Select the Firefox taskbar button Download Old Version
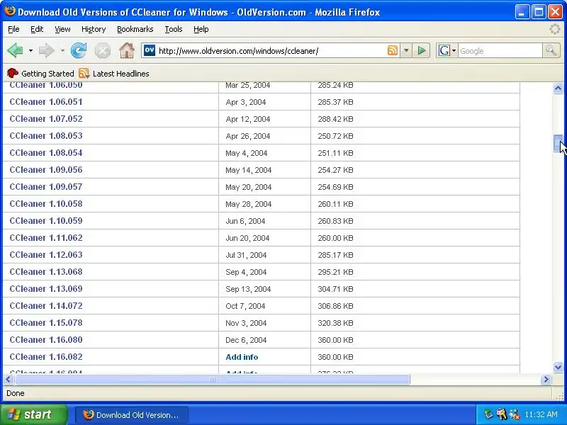The width and height of the screenshot is (567, 425). [x=132, y=415]
